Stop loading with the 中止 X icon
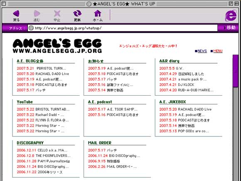 [57, 14]
